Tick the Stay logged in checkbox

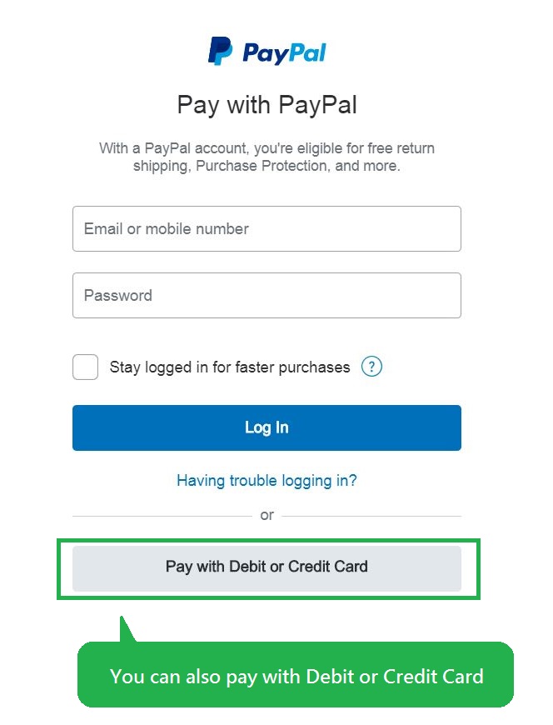85,367
